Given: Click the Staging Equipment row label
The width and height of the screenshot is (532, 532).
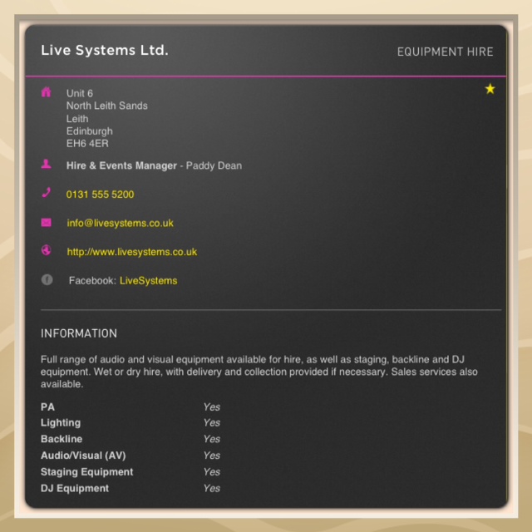Looking at the screenshot, I should click(x=86, y=472).
